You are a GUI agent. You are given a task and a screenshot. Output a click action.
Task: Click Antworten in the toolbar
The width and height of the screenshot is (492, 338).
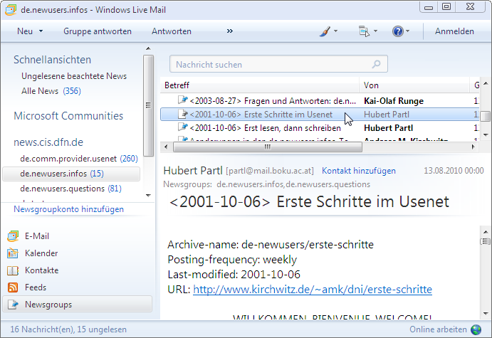click(x=171, y=31)
